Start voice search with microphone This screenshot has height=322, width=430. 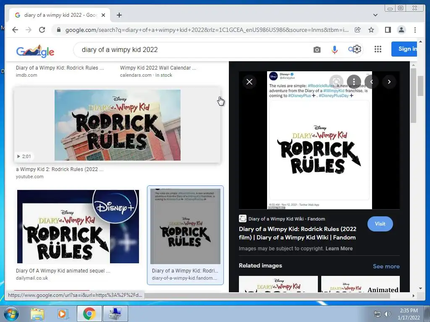(x=334, y=49)
